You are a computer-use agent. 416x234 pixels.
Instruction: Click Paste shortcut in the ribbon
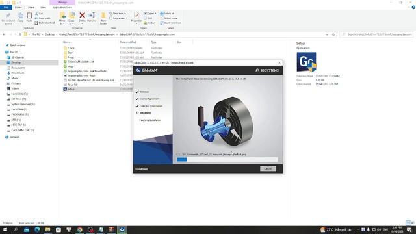click(x=45, y=23)
